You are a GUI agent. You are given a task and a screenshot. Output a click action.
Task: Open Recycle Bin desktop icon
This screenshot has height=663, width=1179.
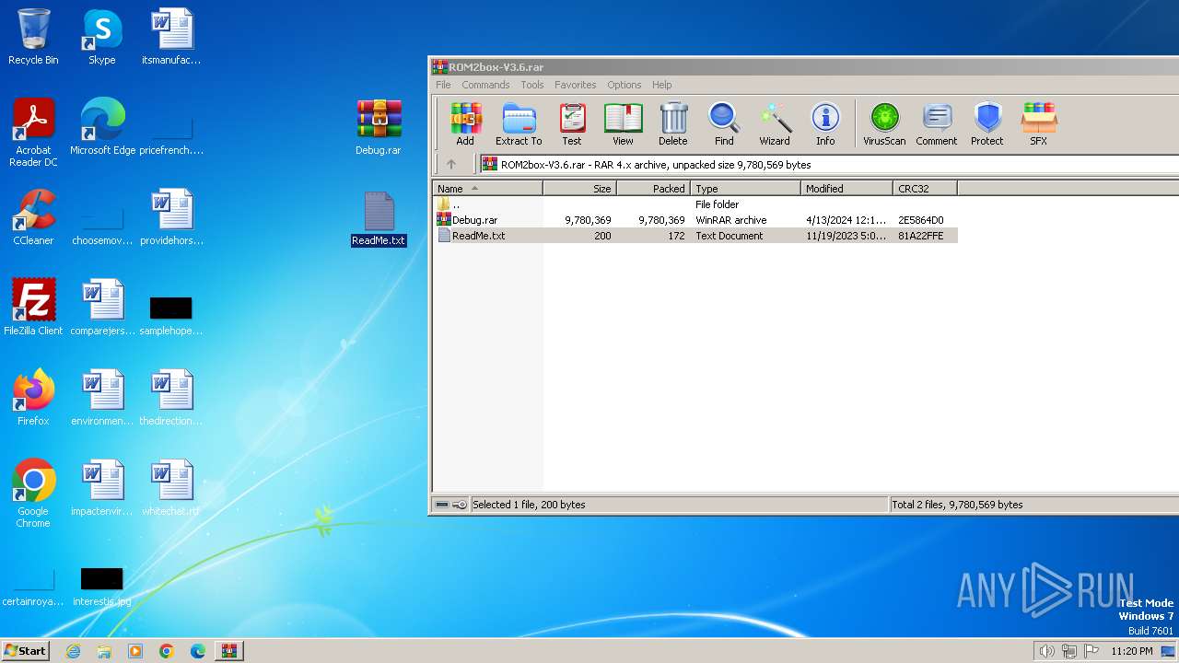click(33, 37)
